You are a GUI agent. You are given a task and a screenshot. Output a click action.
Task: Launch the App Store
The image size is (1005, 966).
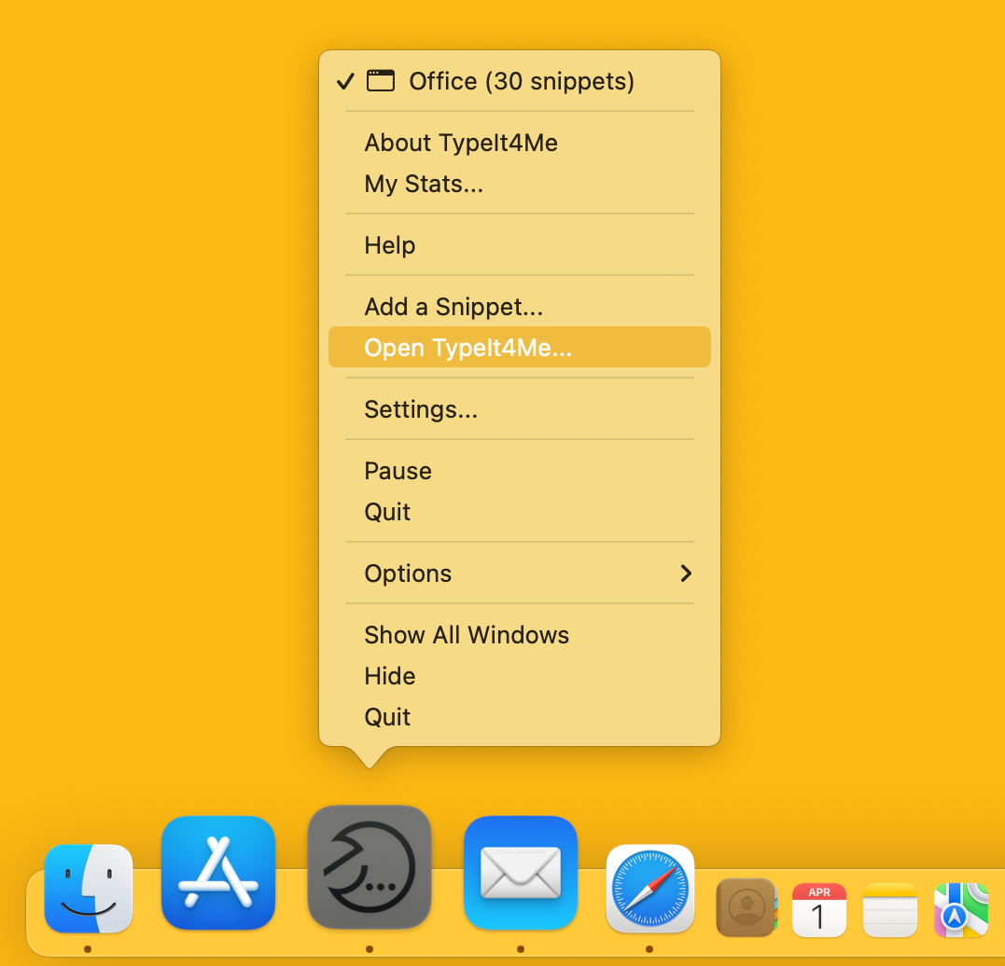click(217, 873)
